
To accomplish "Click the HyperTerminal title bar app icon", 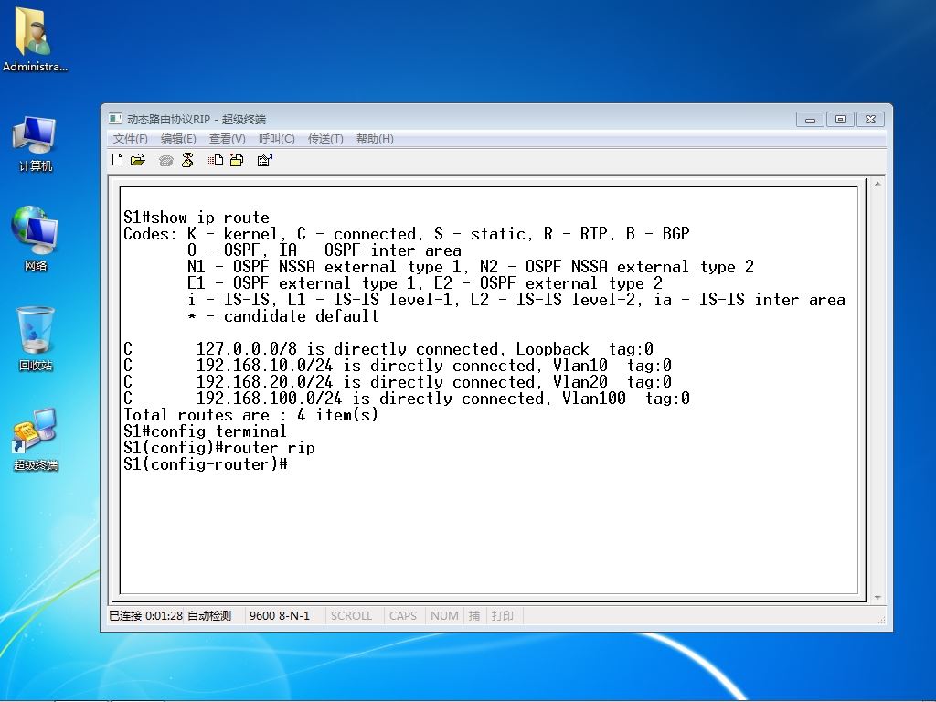I will pyautogui.click(x=116, y=119).
